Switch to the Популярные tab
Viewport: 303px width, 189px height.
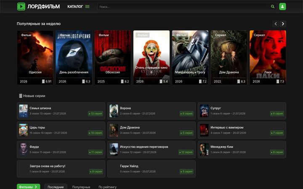coord(81,187)
